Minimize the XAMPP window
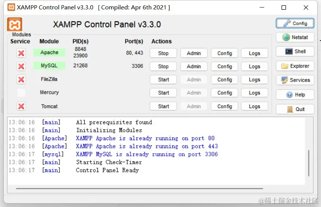Image resolution: width=321 pixels, height=207 pixels. pos(262,8)
